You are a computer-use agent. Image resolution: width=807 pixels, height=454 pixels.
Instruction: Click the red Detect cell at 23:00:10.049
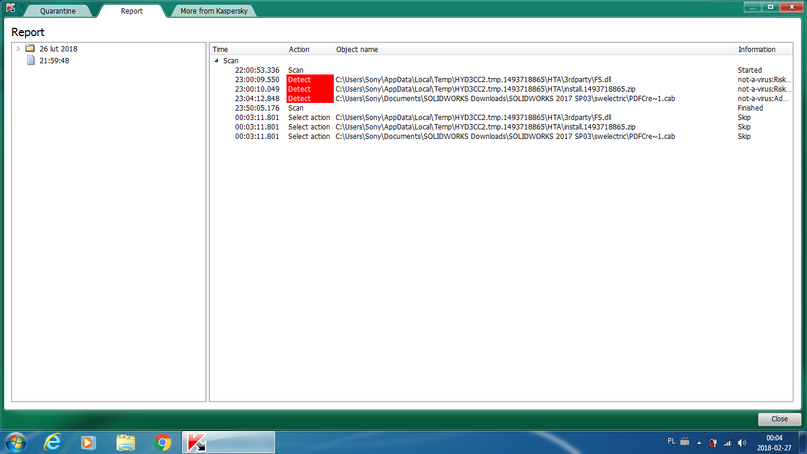coord(310,89)
